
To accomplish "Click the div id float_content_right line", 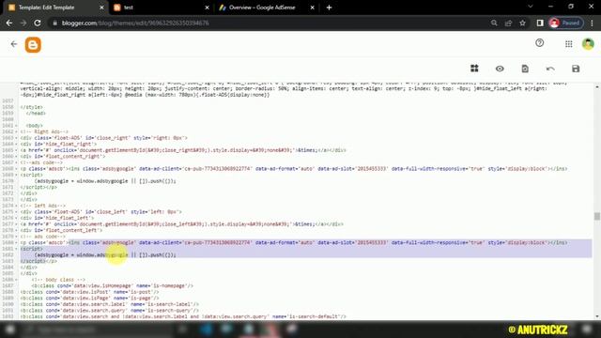I will 63,157.
